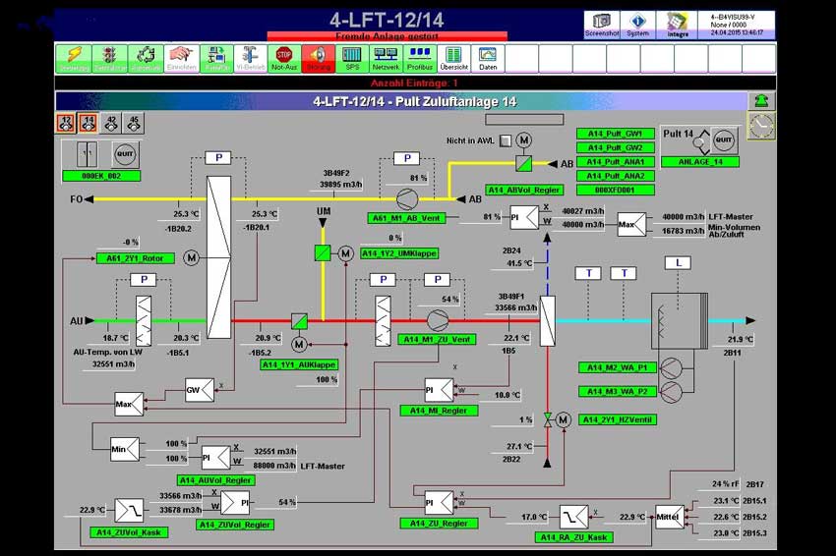The height and width of the screenshot is (556, 836).
Task: Open the A14_2Y1_HZVentil valve label
Action: pos(618,419)
